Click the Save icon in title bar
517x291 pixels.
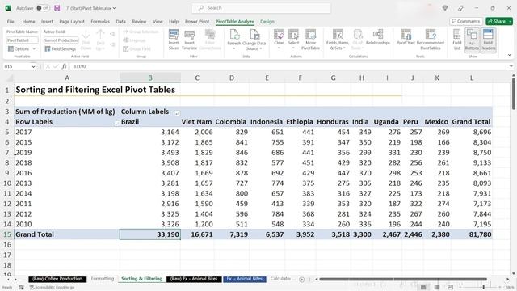[x=57, y=8]
